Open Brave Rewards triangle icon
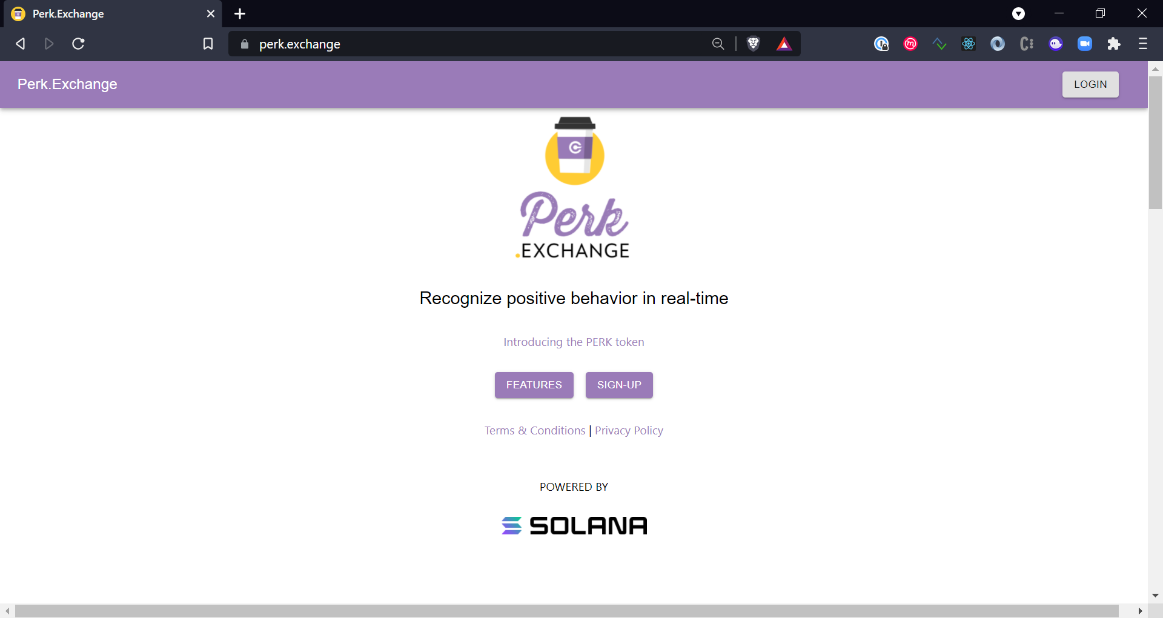This screenshot has width=1163, height=618. 784,44
